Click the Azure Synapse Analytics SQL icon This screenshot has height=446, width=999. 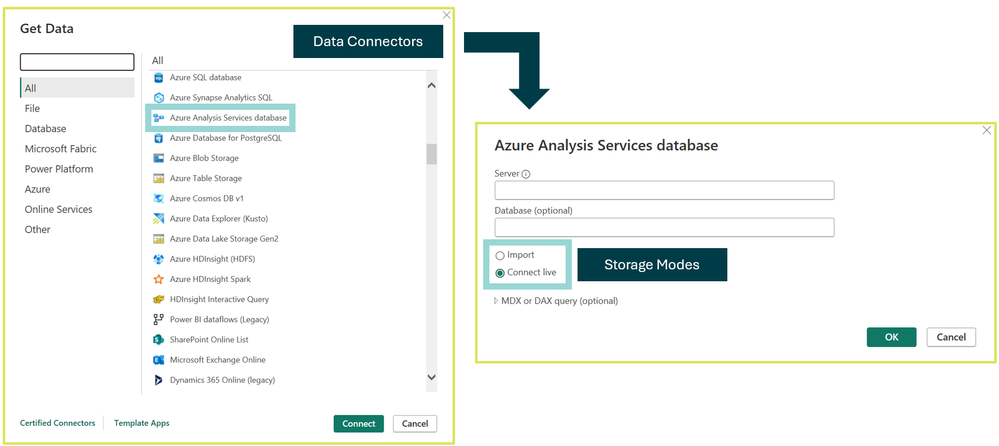click(x=159, y=98)
